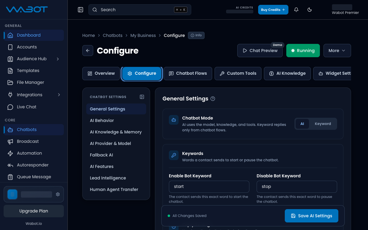The width and height of the screenshot is (368, 230).
Task: Go back using the arrow button
Action: 88,51
